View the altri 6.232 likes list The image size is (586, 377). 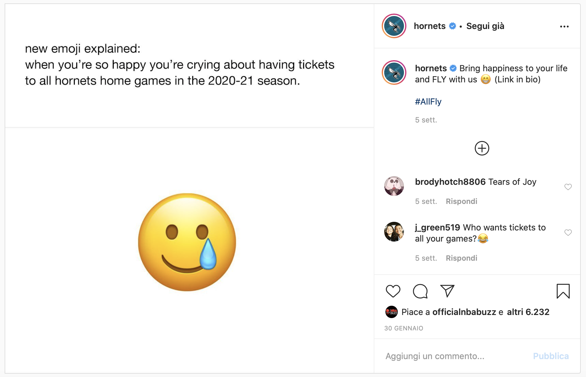528,312
